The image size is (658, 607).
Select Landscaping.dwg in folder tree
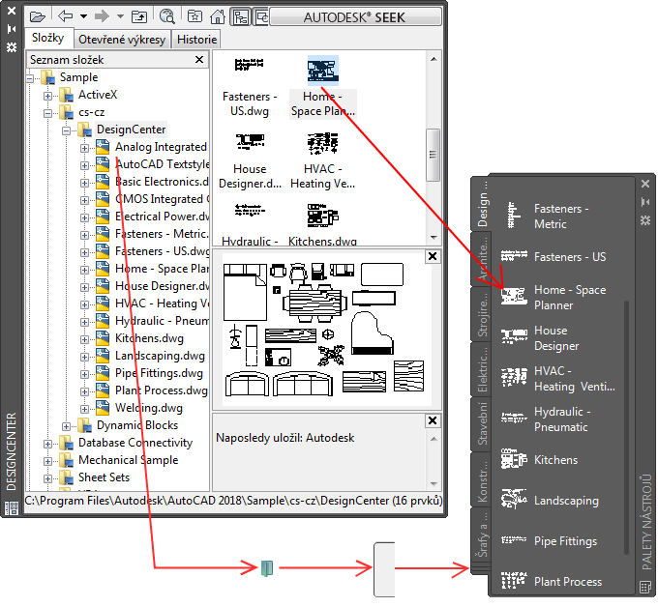coord(160,356)
